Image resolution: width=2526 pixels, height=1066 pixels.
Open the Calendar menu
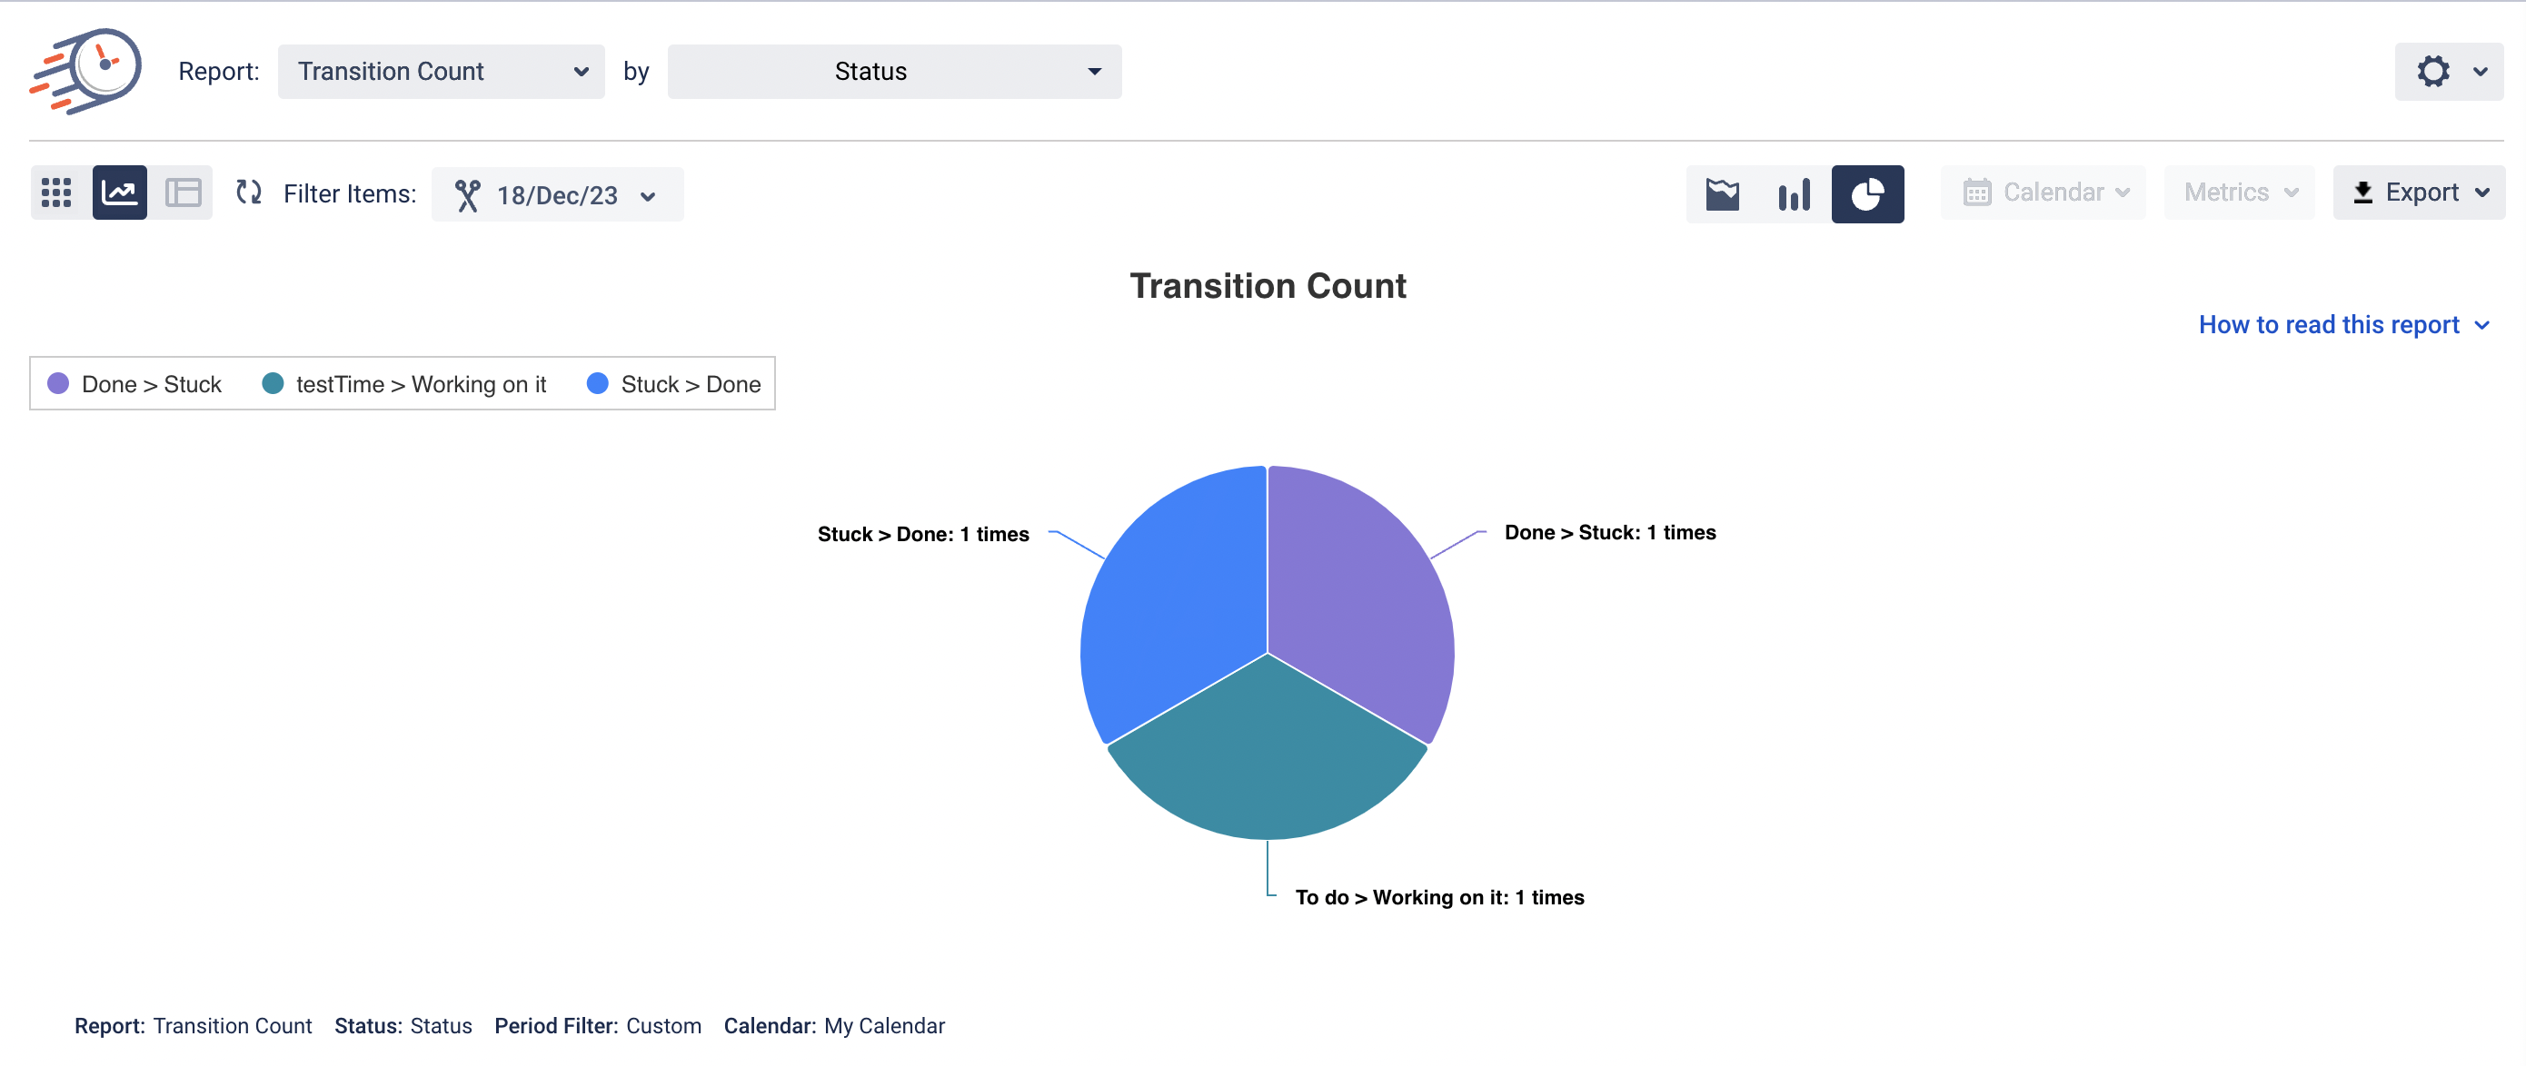tap(2044, 193)
